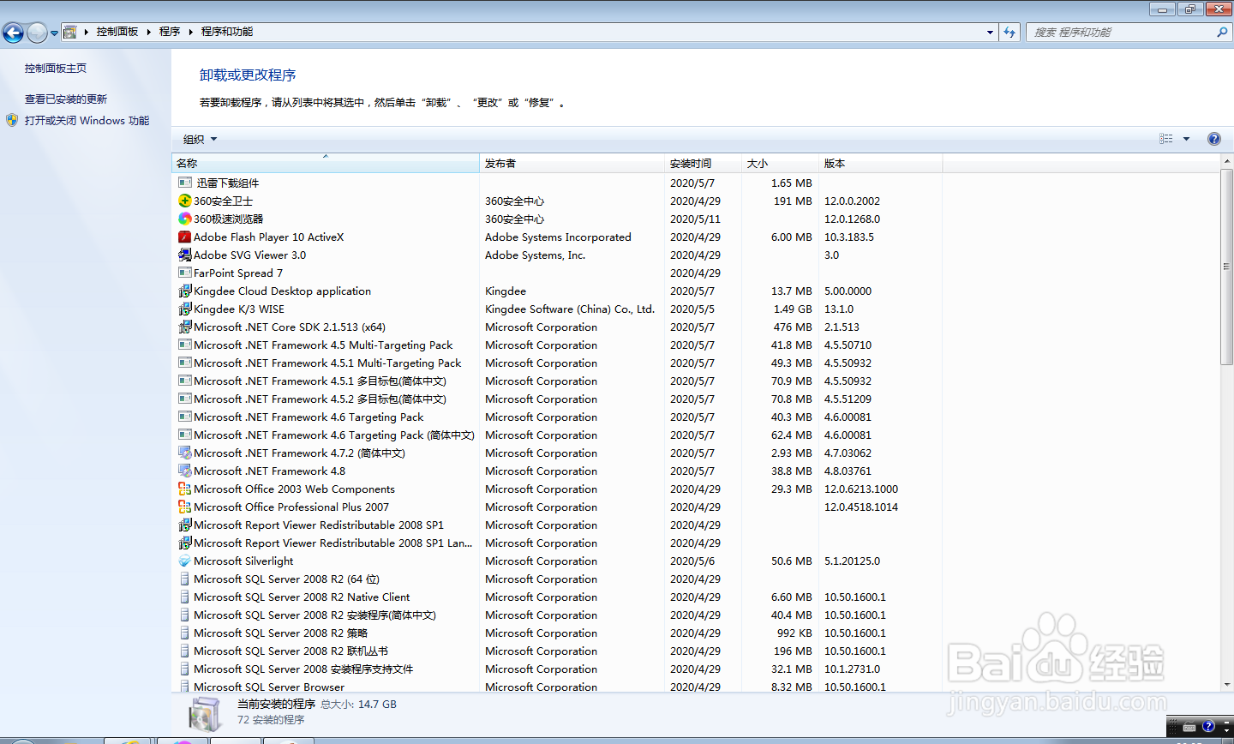Click 控制面板 breadcrumb in address bar
Image resolution: width=1234 pixels, height=744 pixels.
117,32
